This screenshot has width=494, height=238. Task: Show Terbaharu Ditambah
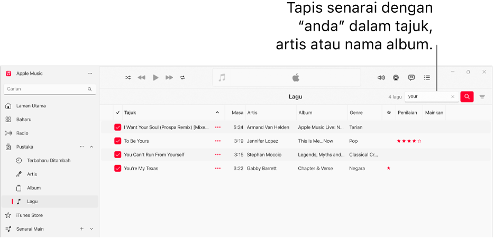click(x=49, y=160)
